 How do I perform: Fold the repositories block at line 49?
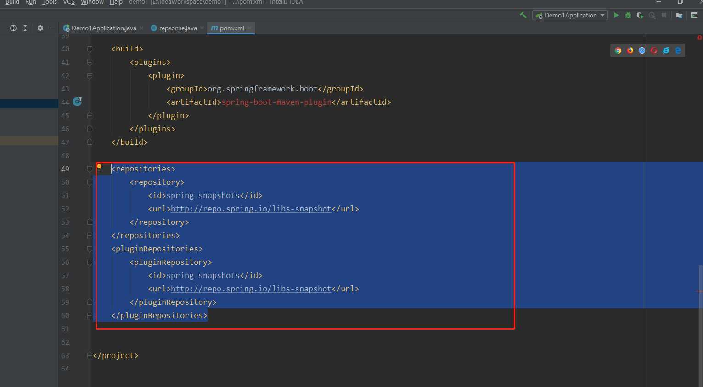pos(90,169)
